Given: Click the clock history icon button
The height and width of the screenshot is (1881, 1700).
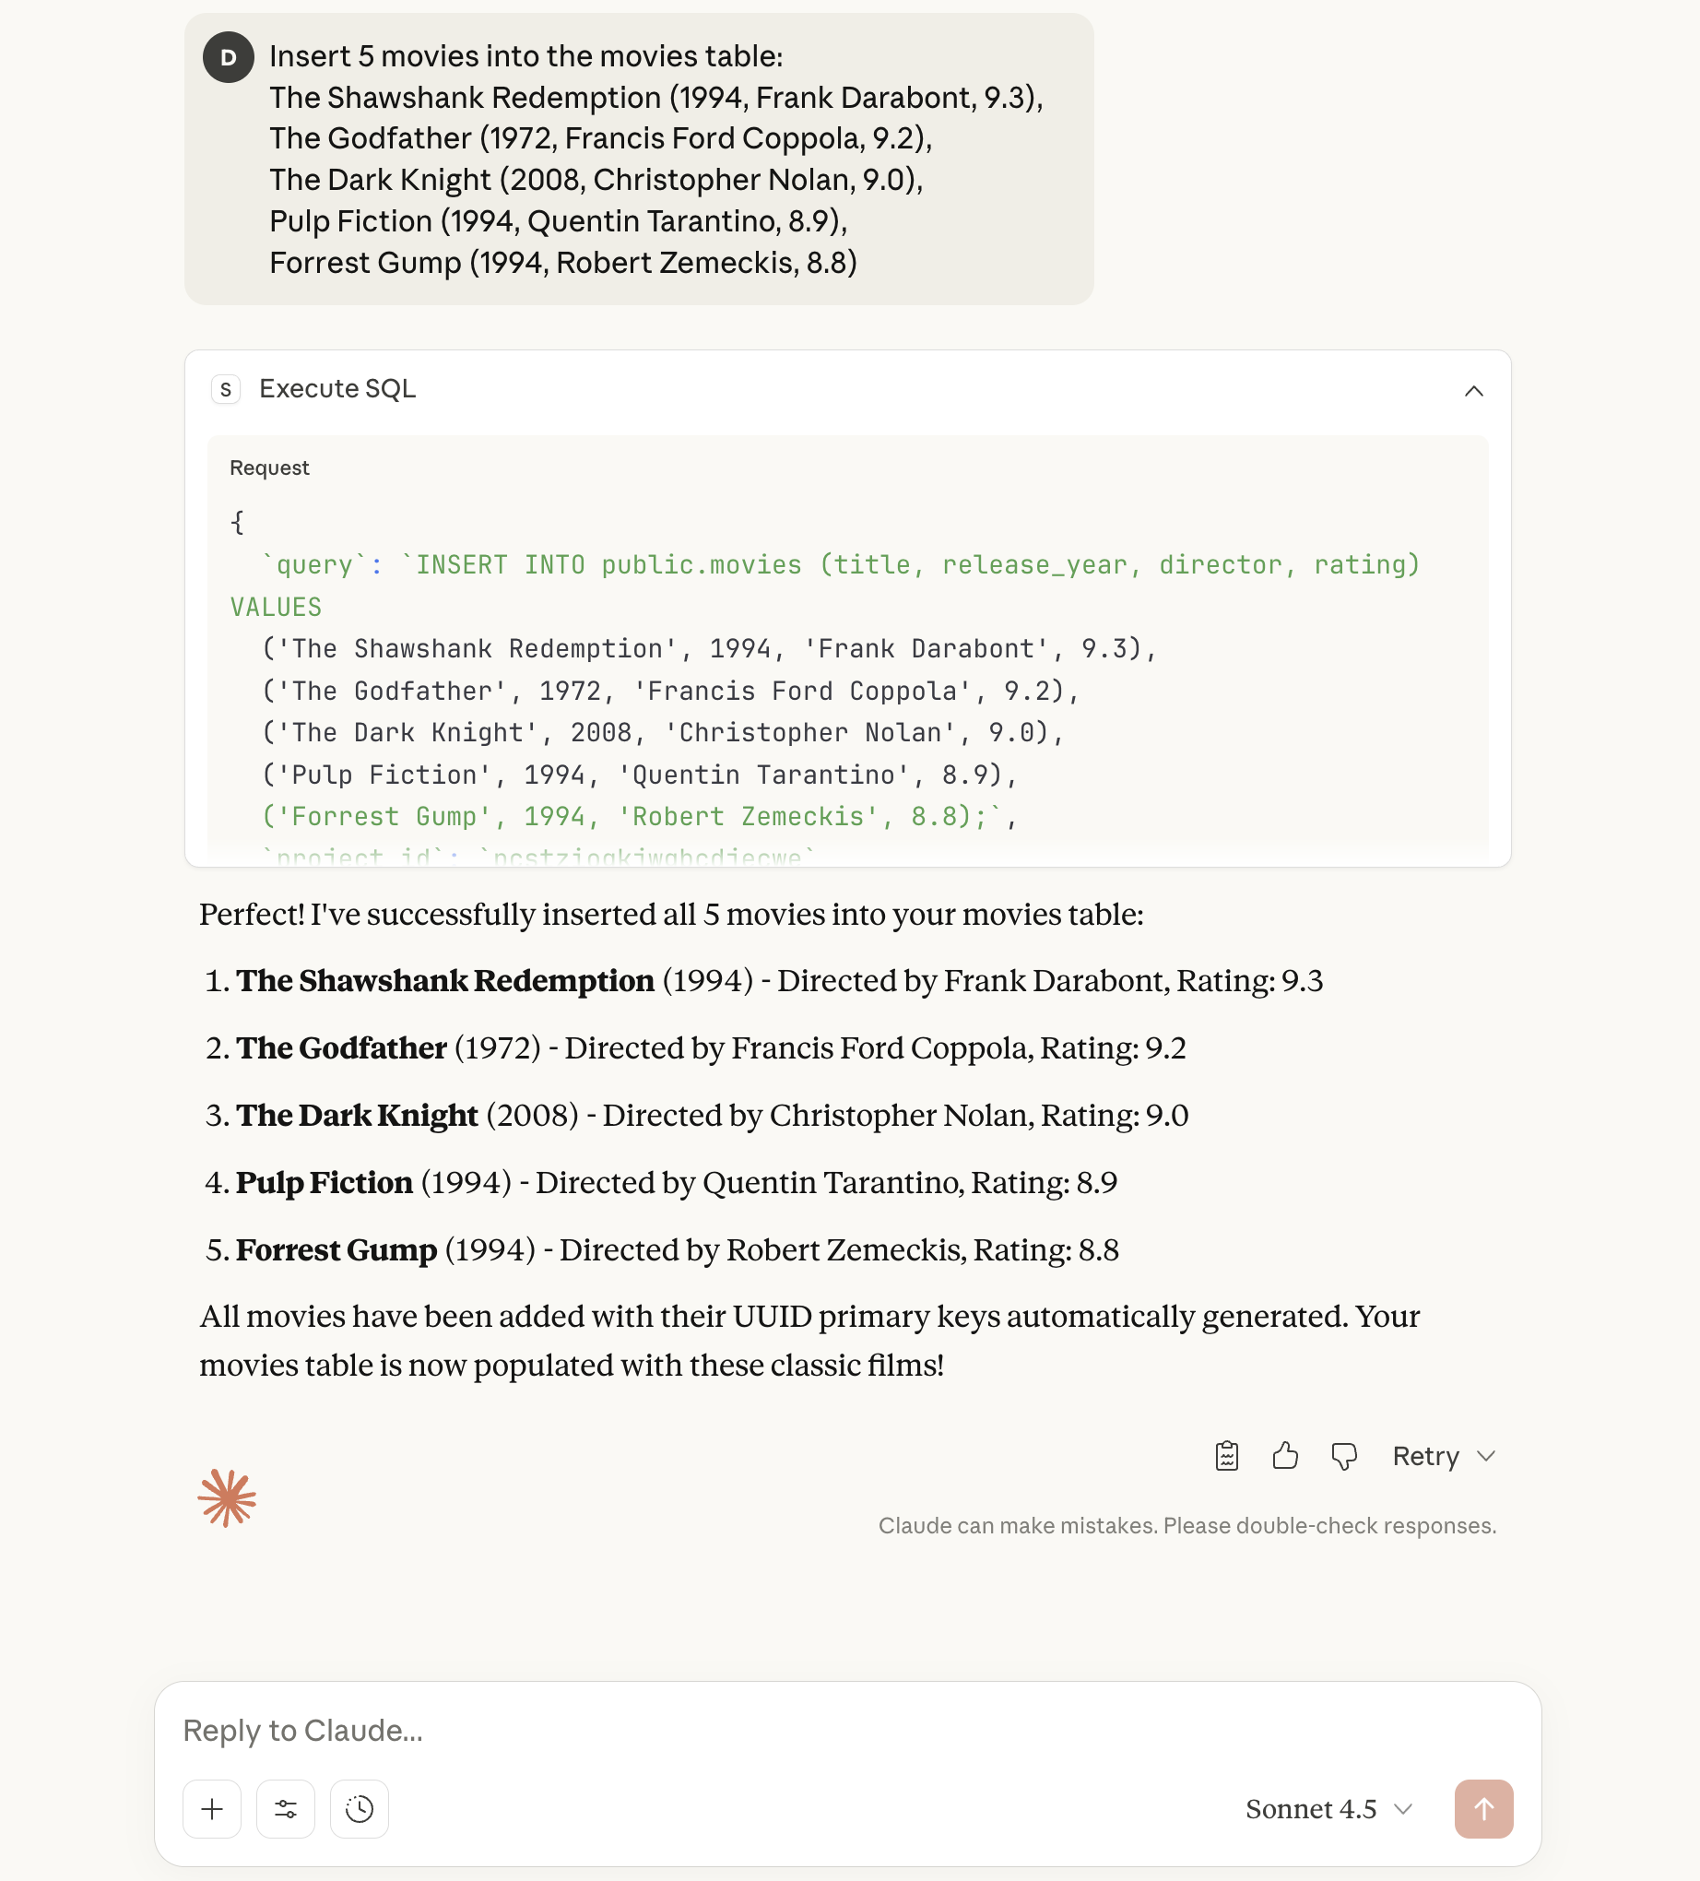Looking at the screenshot, I should coord(360,1809).
